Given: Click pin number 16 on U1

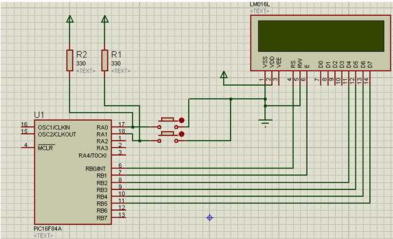Looking at the screenshot, I should [x=24, y=124].
